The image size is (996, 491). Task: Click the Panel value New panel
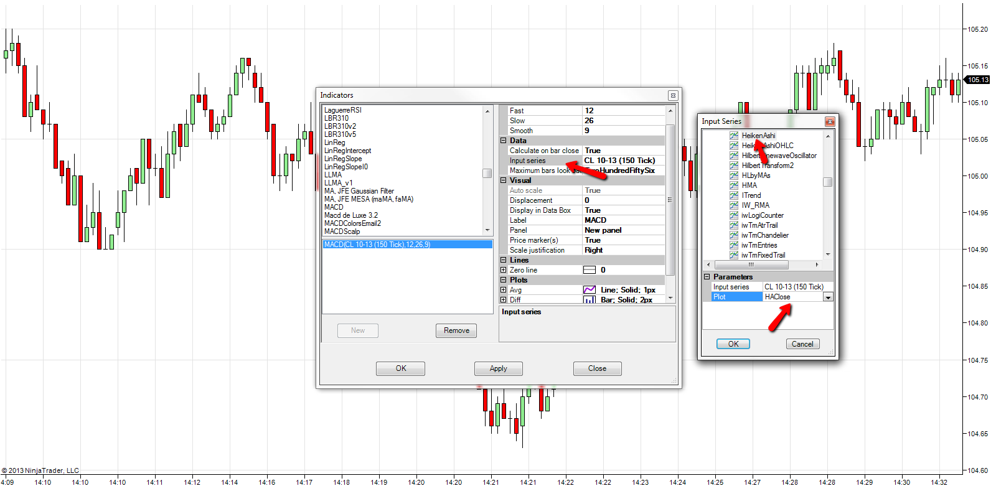(624, 230)
